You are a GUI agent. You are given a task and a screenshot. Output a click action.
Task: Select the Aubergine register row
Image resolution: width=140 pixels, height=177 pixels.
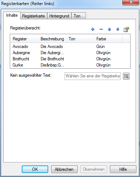click(x=70, y=53)
